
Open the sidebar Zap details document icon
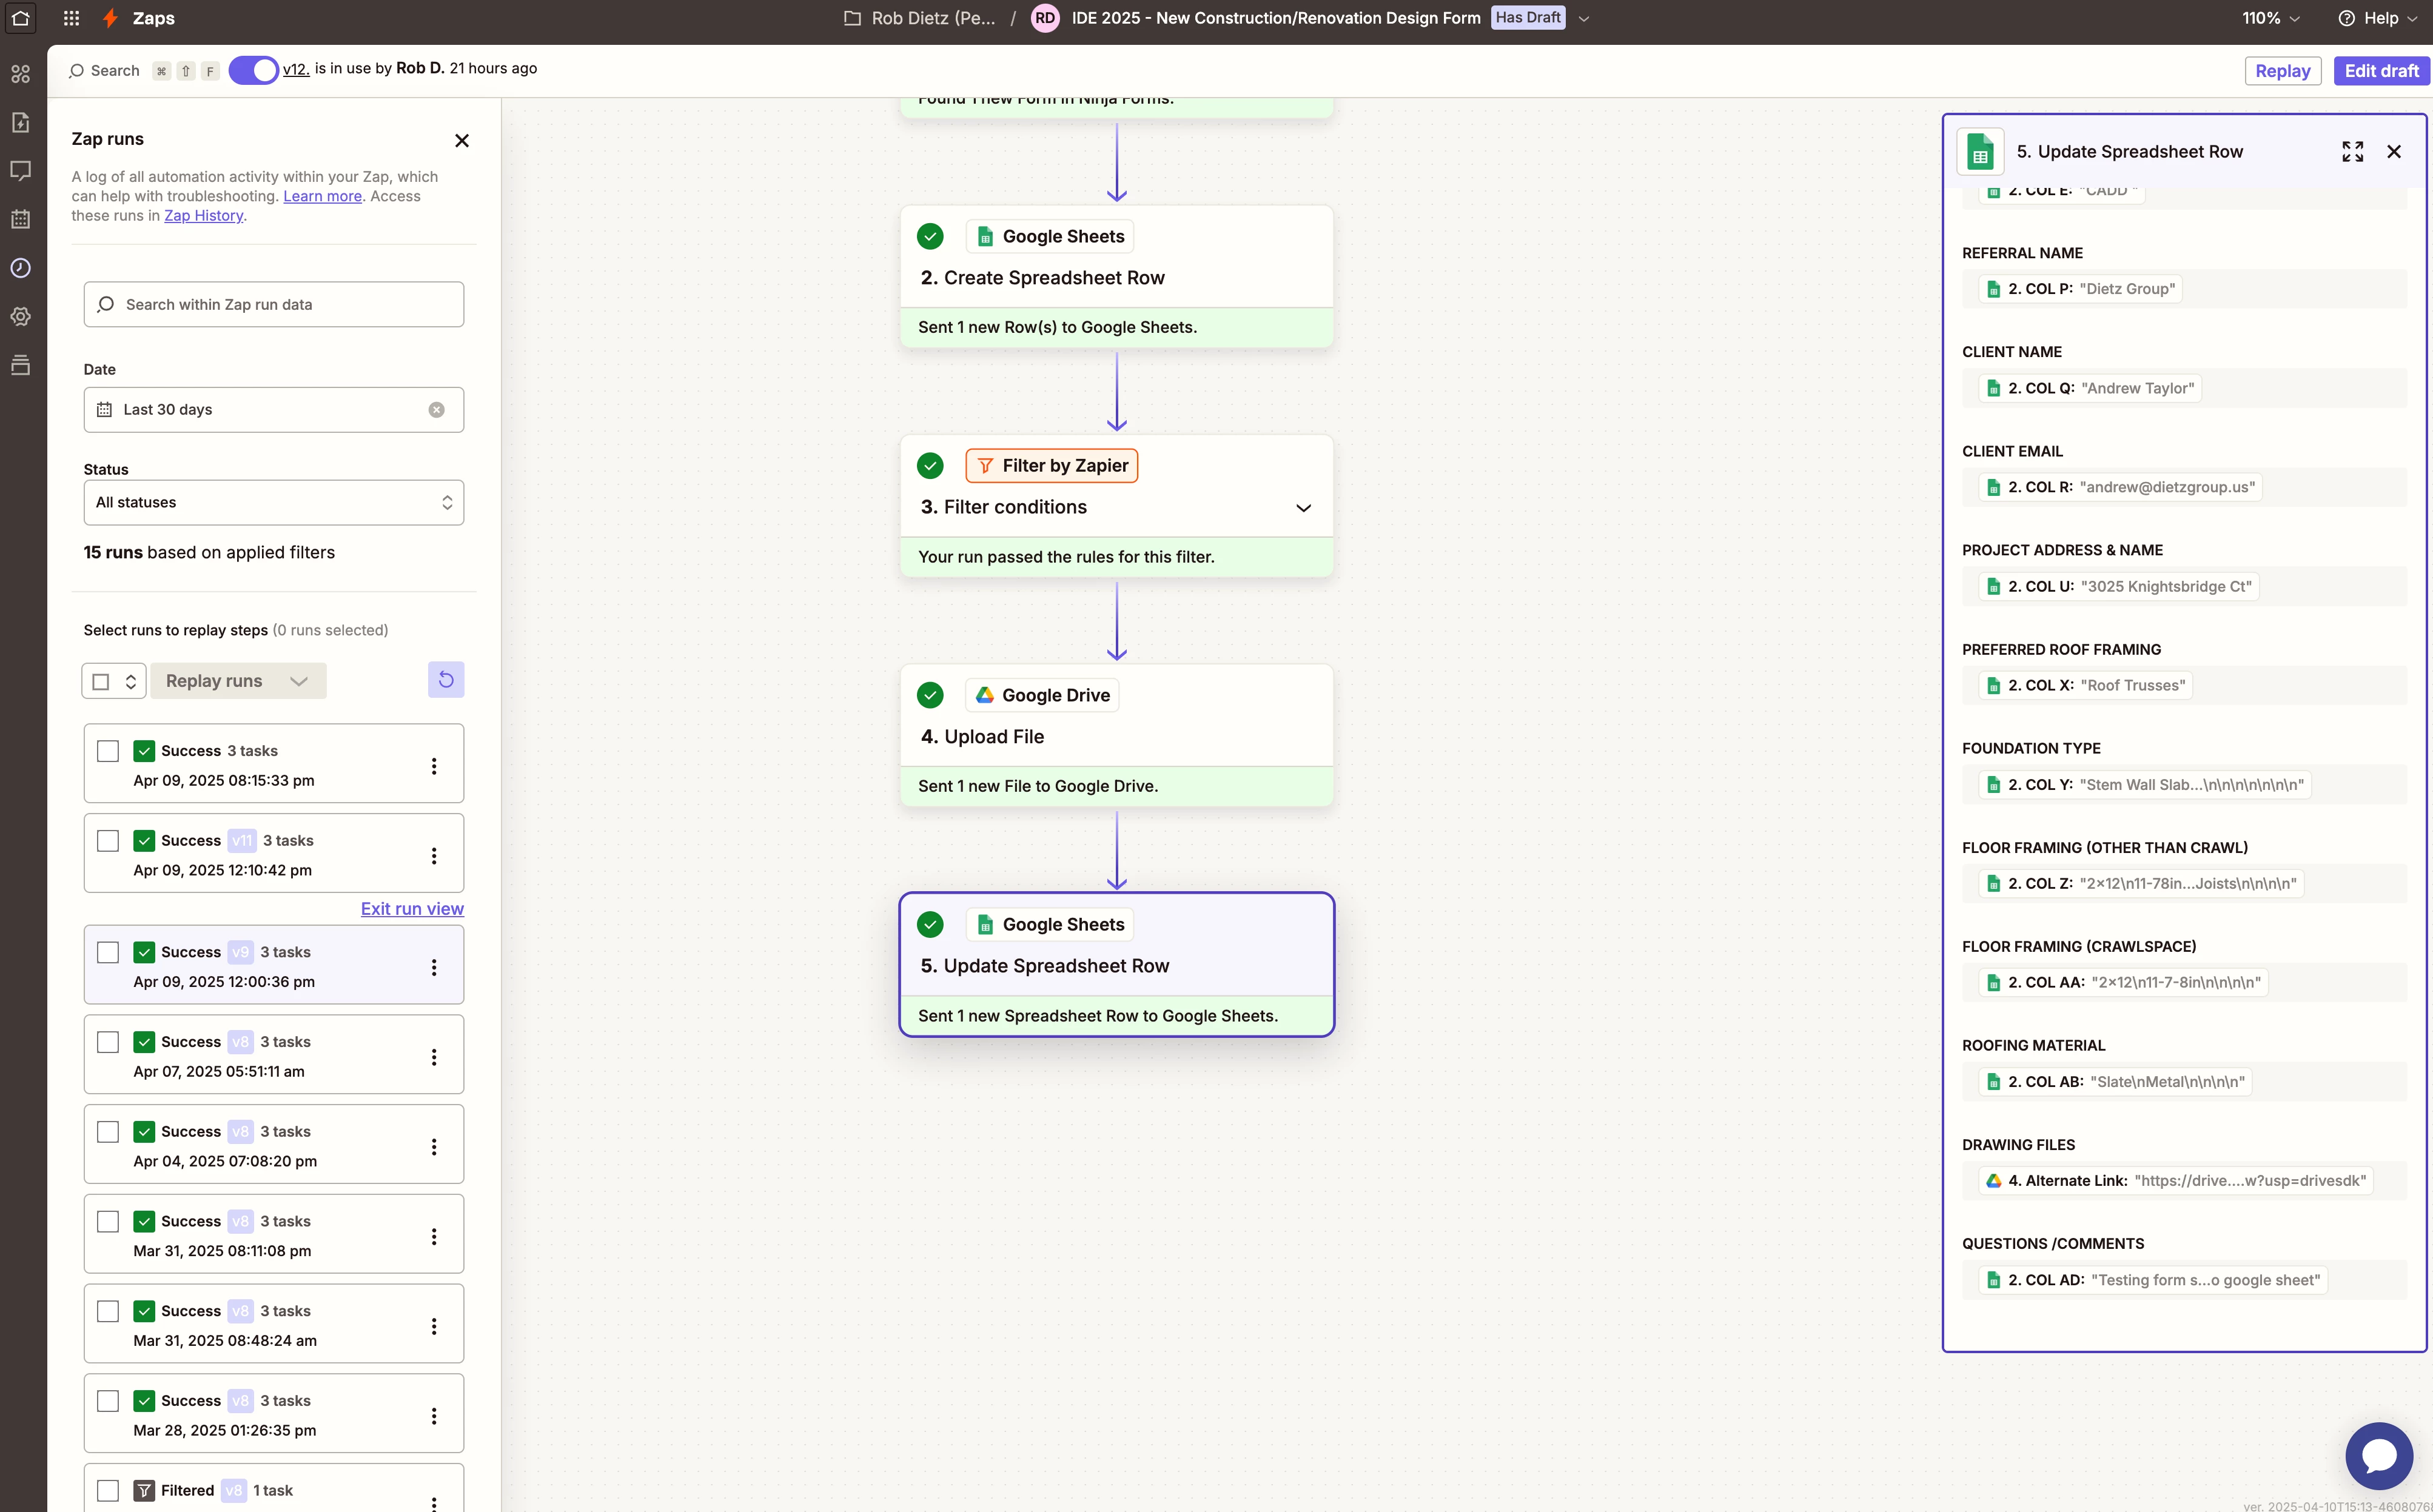20,122
